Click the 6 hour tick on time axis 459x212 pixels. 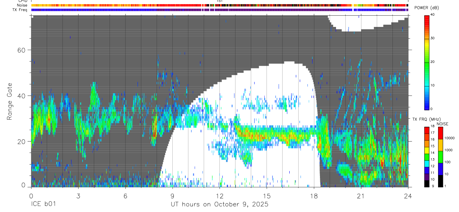point(125,196)
